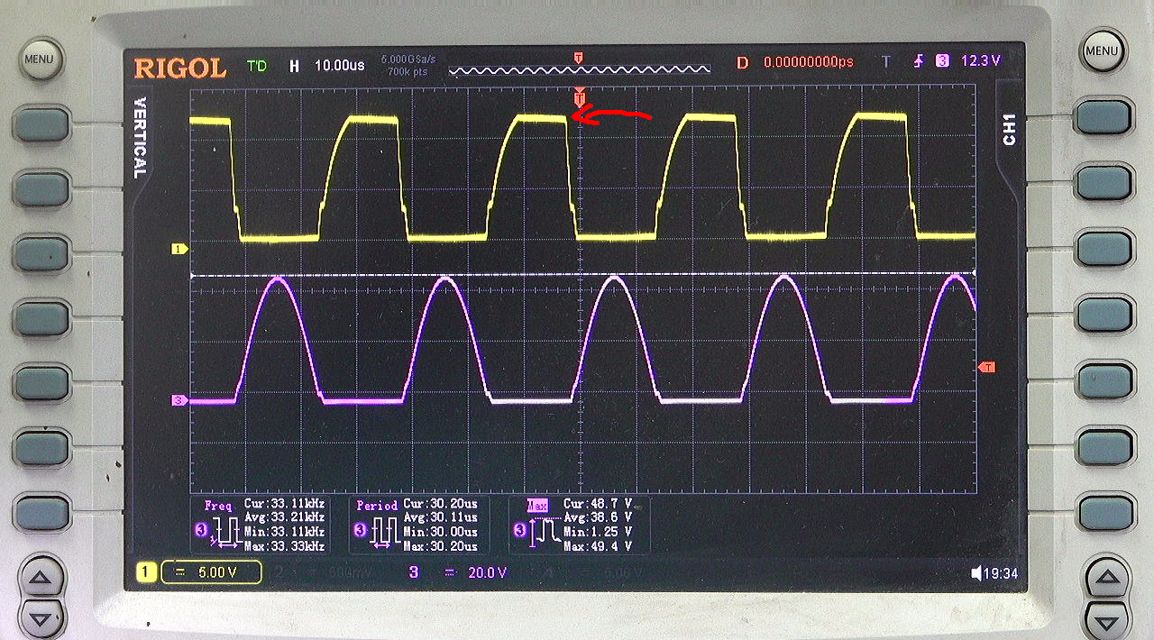Click the waveform memory overview bar
1154x640 pixels.
point(579,68)
